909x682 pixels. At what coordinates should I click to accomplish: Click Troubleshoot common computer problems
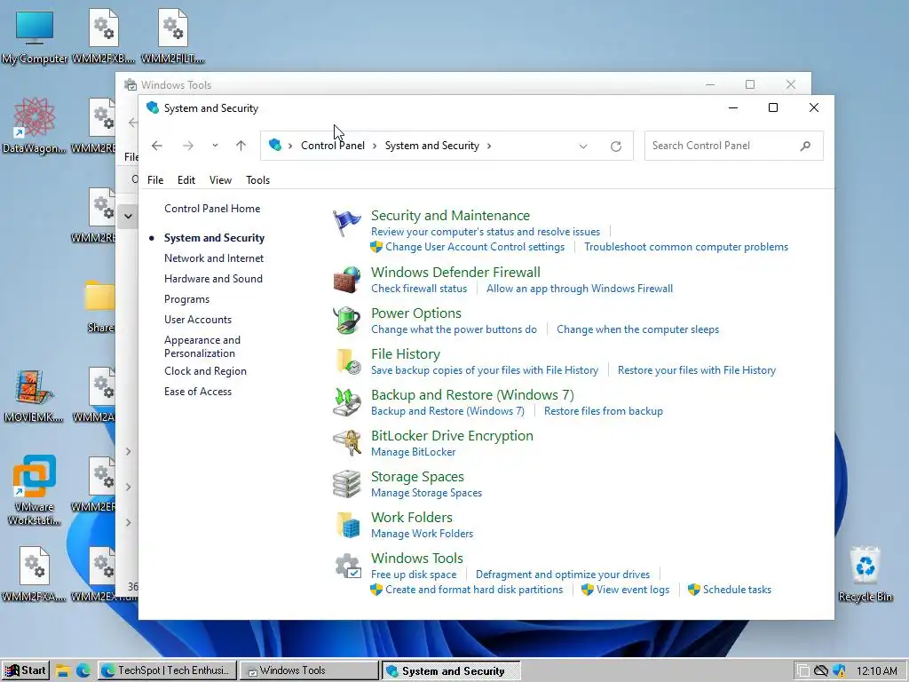click(686, 247)
